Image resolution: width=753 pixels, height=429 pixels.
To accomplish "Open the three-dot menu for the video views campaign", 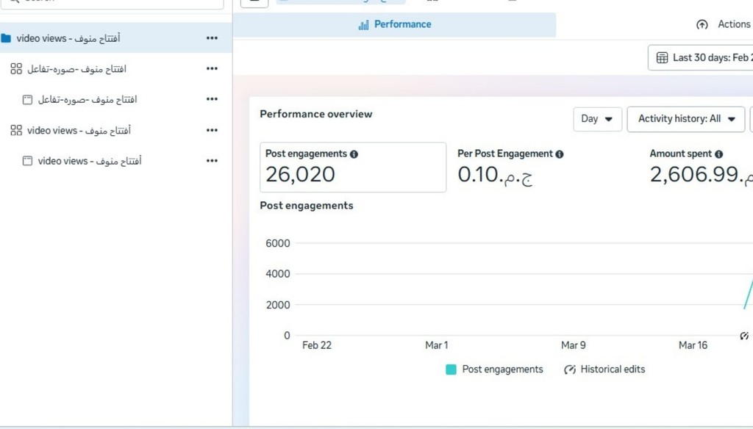I will [212, 38].
